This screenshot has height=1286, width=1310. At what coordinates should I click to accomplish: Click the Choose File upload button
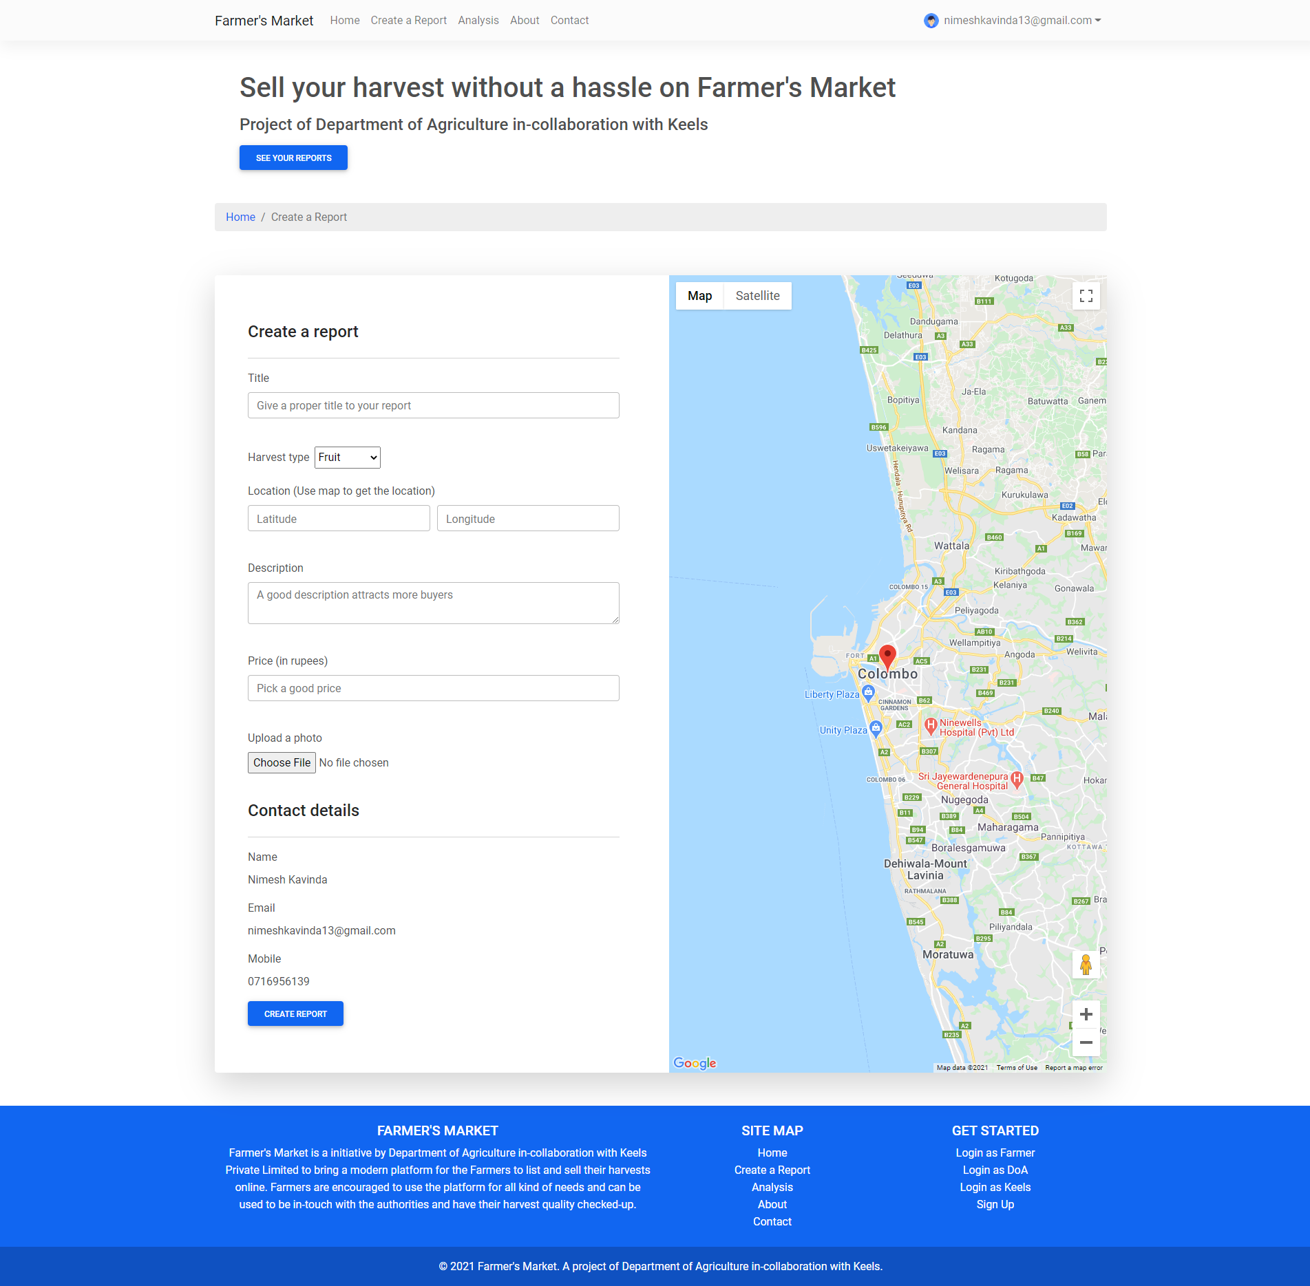pyautogui.click(x=282, y=762)
